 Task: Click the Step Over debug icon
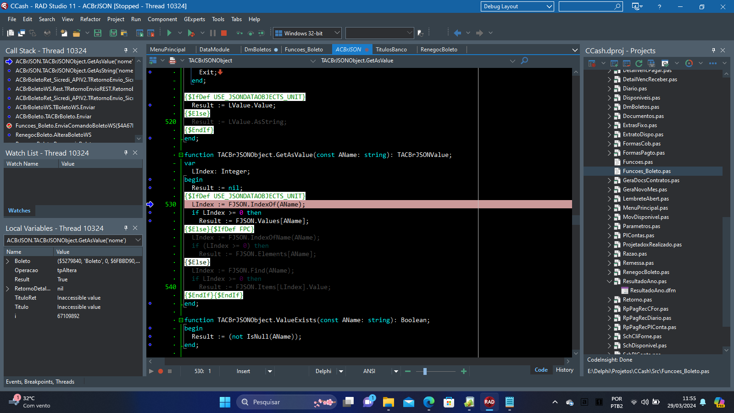coord(250,33)
